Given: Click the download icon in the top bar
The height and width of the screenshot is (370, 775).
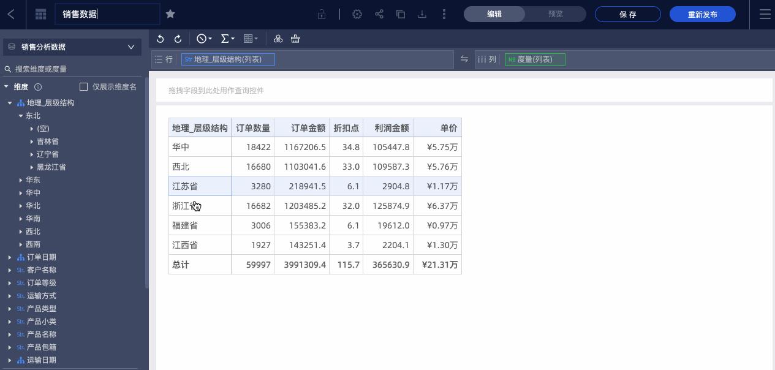Looking at the screenshot, I should coord(422,13).
